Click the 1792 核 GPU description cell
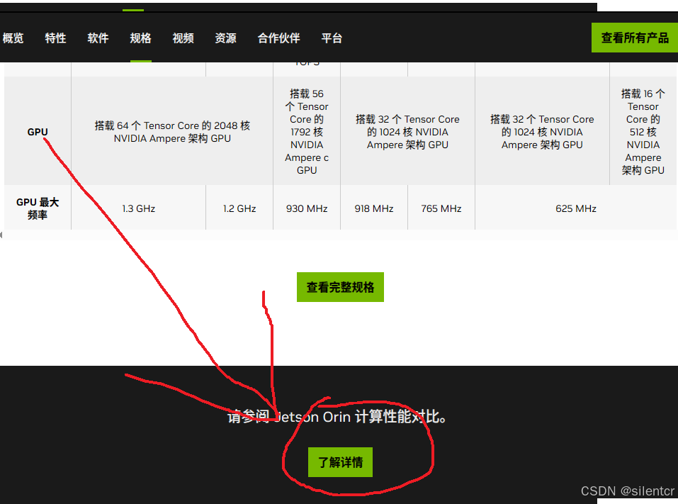The height and width of the screenshot is (504, 678). pyautogui.click(x=307, y=132)
